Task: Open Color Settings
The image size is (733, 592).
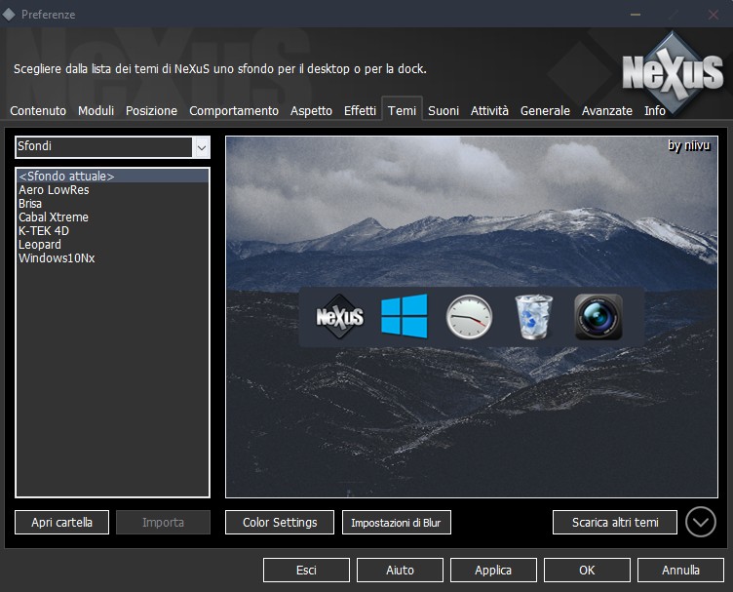Action: pos(280,522)
